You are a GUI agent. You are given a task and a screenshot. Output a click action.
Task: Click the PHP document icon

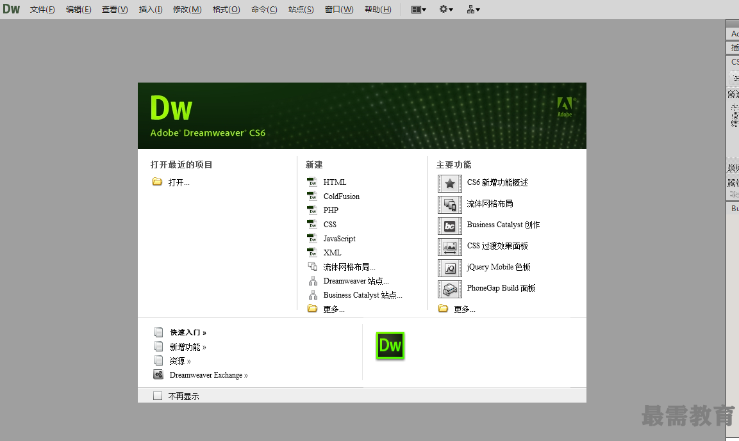(x=312, y=211)
